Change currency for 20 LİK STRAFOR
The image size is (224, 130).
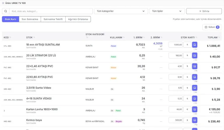[x=187, y=55]
